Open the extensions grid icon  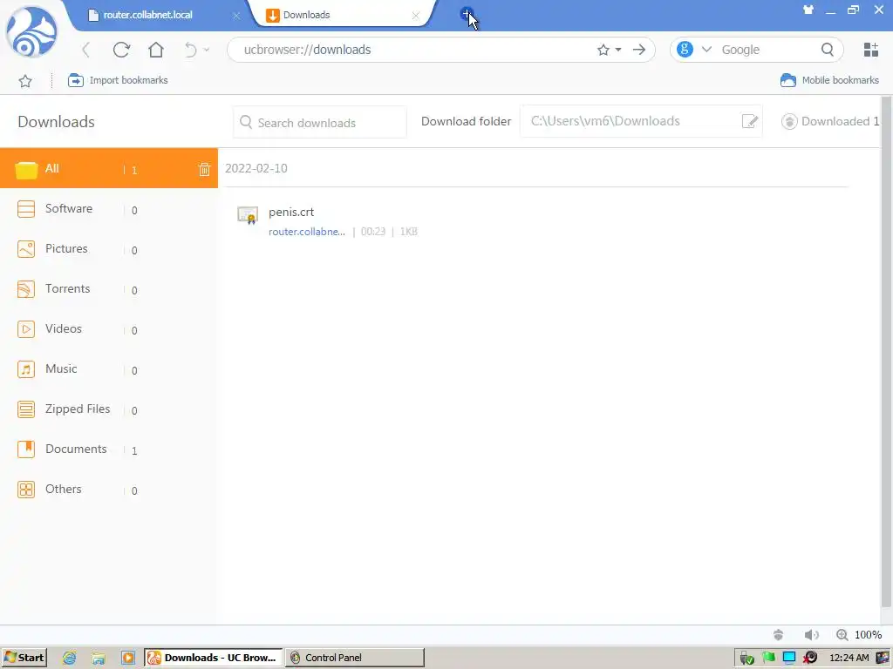tap(871, 50)
